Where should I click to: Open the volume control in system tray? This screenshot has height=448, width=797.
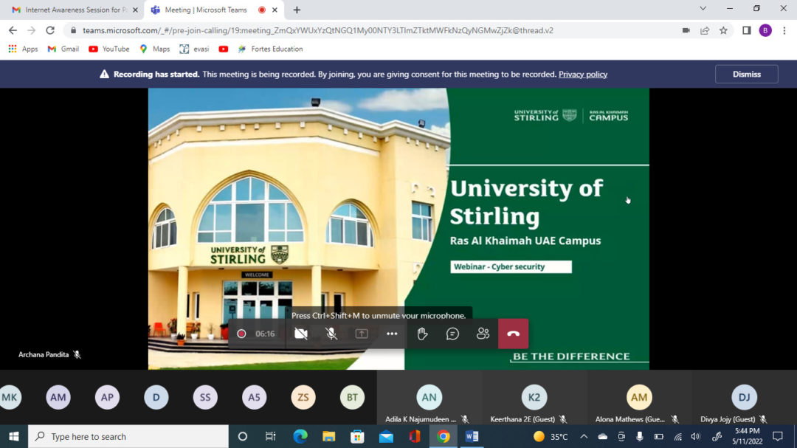(696, 436)
